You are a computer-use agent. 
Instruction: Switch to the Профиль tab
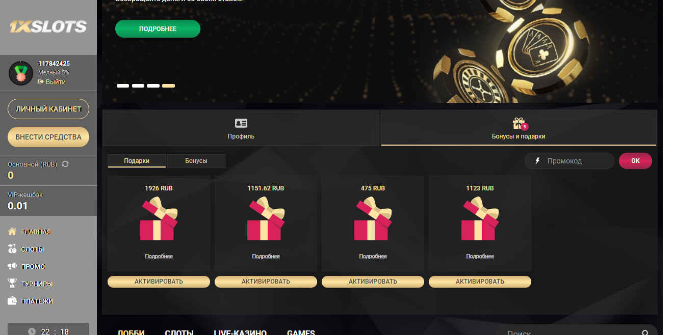[241, 128]
